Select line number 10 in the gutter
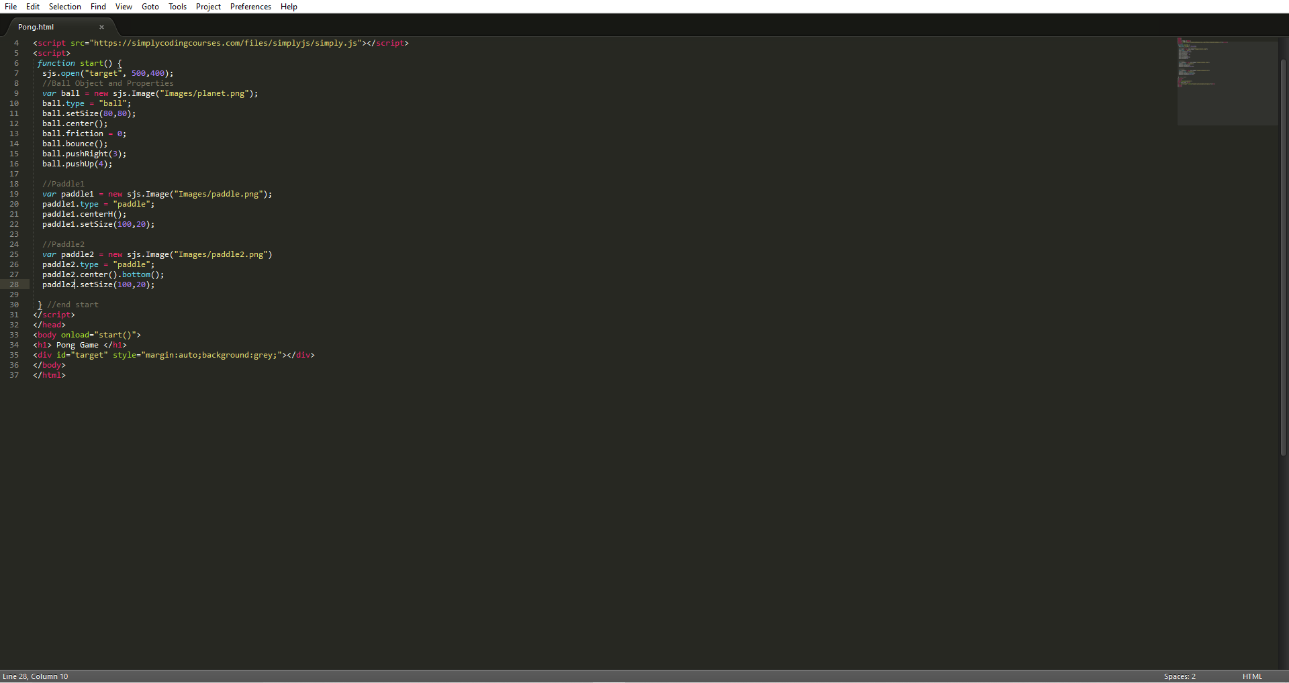Viewport: 1289px width, 683px height. [14, 103]
